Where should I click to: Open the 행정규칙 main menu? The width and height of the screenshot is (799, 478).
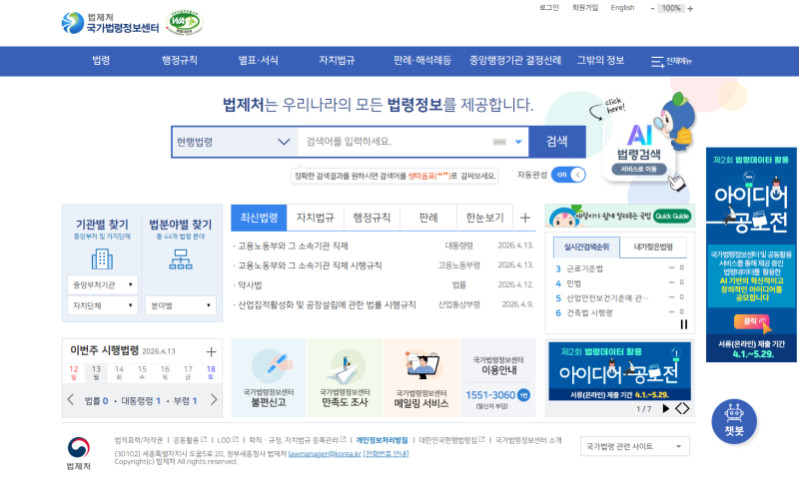click(180, 61)
